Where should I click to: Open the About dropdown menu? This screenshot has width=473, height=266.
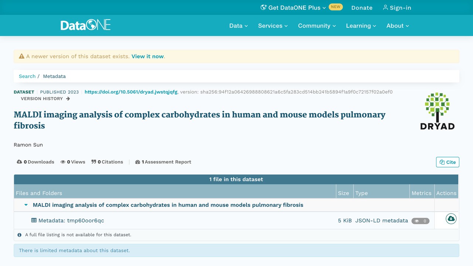(x=398, y=25)
